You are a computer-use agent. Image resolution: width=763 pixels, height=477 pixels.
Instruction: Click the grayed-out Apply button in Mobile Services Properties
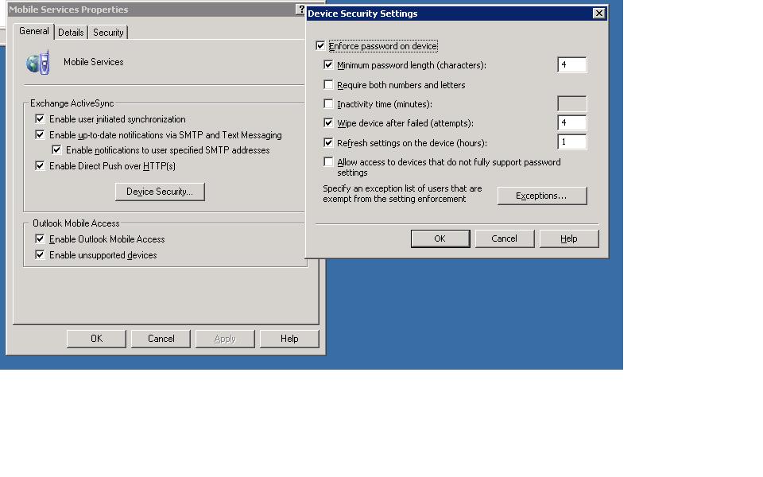[225, 339]
